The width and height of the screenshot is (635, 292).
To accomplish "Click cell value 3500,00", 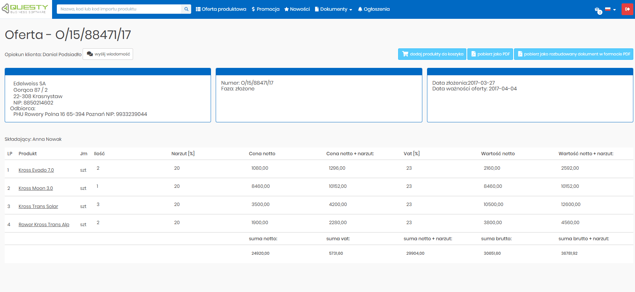I will (x=260, y=204).
